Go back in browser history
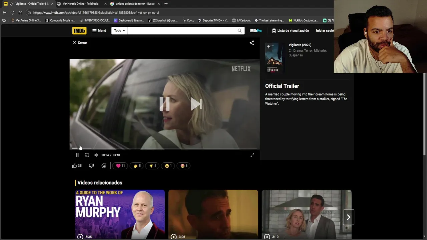 (x=4, y=13)
